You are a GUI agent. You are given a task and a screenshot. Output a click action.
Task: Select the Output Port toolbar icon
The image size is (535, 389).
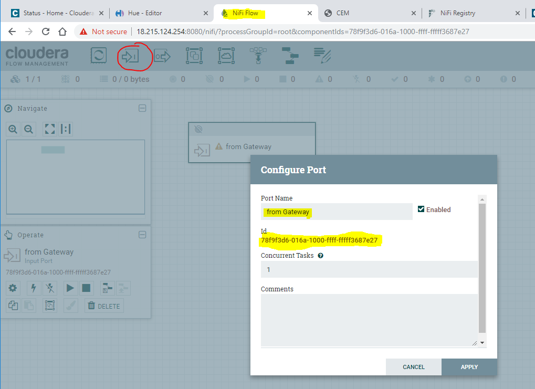click(162, 56)
